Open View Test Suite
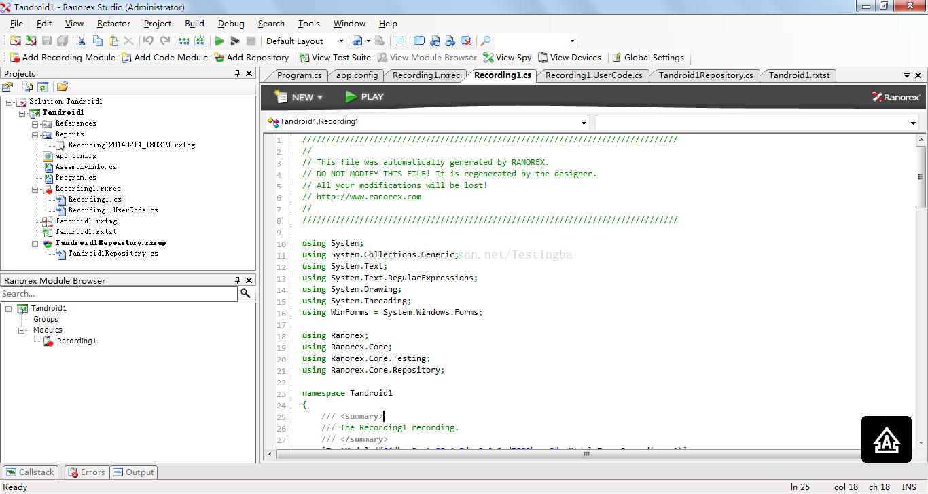The image size is (928, 494). [x=336, y=58]
